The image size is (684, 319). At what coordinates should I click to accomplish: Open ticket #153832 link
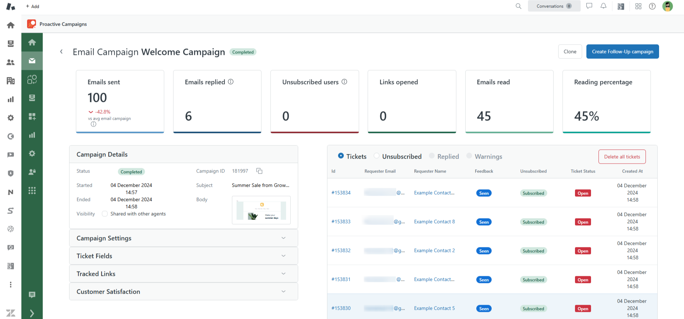341,251
